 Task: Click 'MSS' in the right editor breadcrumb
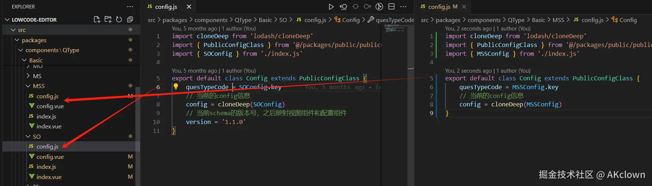(558, 20)
